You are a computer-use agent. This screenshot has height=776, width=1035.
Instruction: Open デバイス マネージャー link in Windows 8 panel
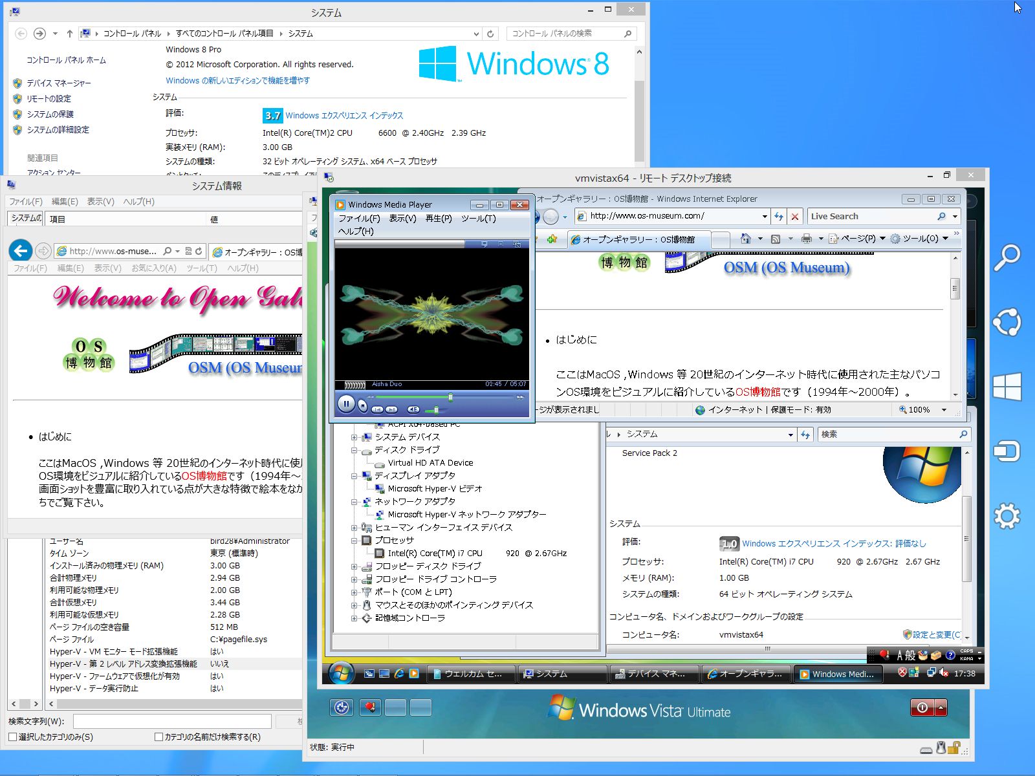[59, 83]
